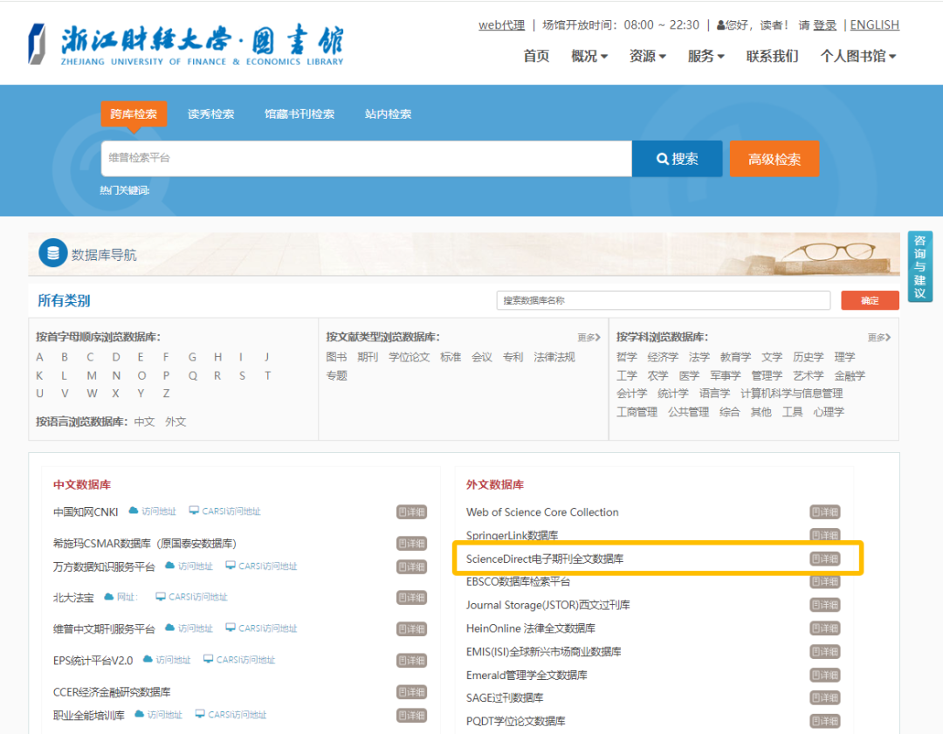Image resolution: width=943 pixels, height=734 pixels.
Task: Open the web代理 link
Action: tap(501, 25)
